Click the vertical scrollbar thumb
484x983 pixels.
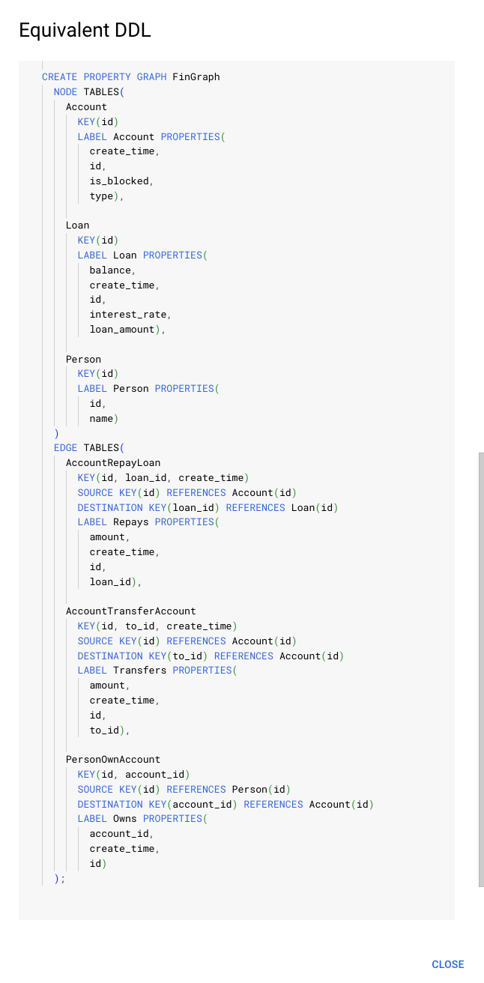click(481, 669)
